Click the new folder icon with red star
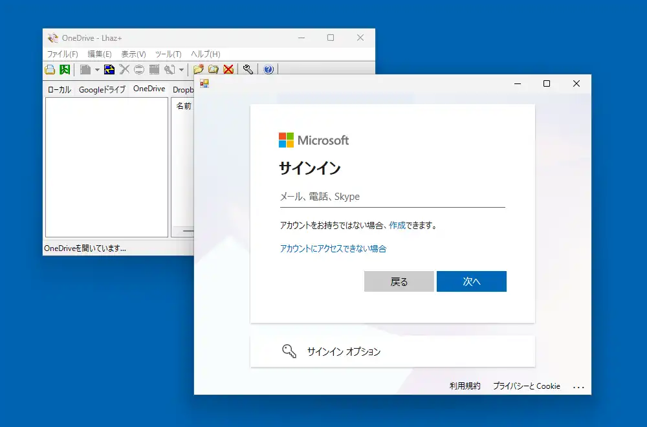This screenshot has width=647, height=427. tap(199, 70)
